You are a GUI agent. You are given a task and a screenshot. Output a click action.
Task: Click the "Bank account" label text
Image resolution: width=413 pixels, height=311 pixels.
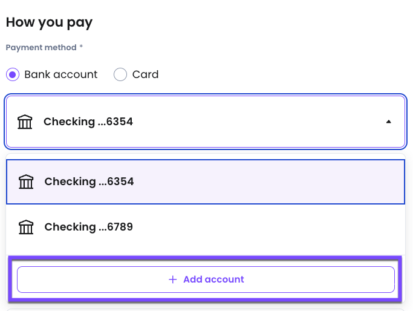[x=61, y=74]
